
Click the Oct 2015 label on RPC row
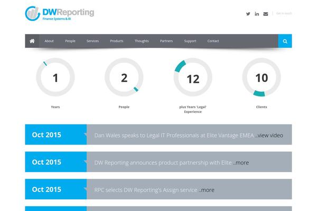[46, 189]
